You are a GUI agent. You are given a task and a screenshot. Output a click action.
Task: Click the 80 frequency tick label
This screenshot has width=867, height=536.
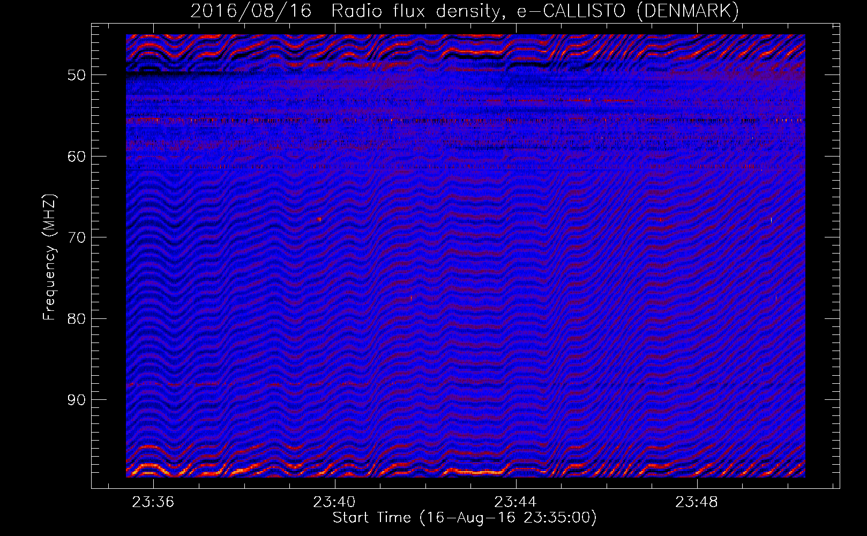pyautogui.click(x=76, y=319)
